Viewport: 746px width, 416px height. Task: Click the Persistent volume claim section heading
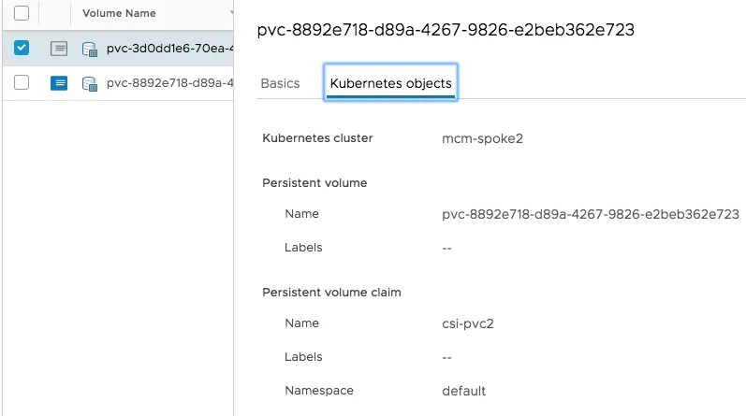[331, 293]
